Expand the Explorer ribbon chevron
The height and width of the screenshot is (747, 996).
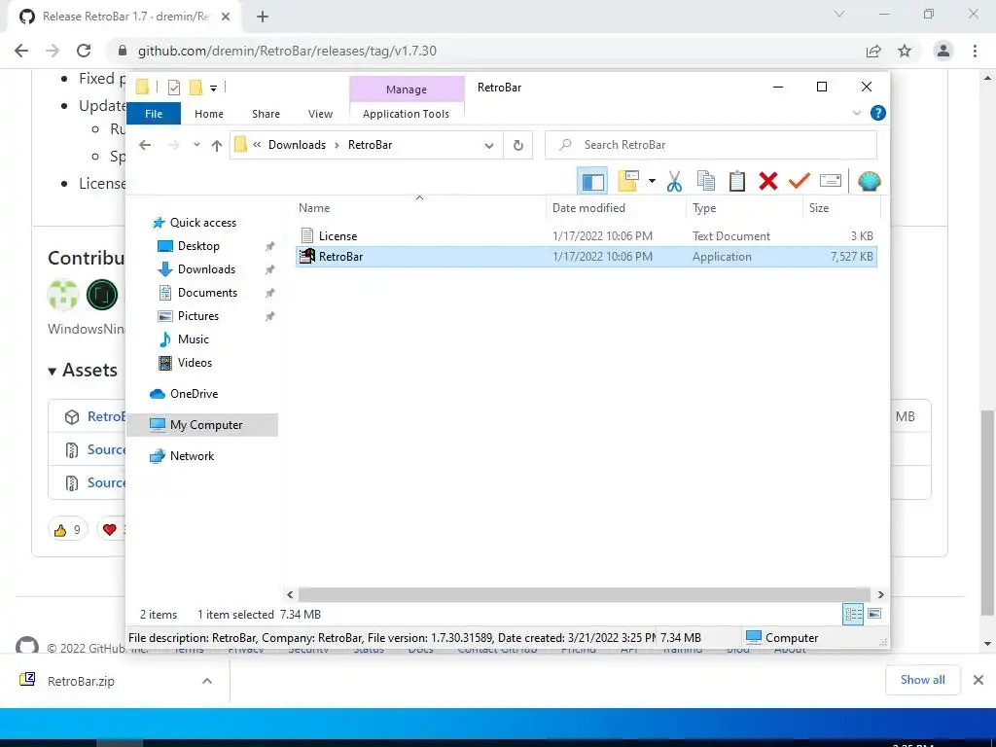click(856, 113)
